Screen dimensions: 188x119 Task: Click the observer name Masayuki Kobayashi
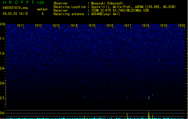coord(107,3)
